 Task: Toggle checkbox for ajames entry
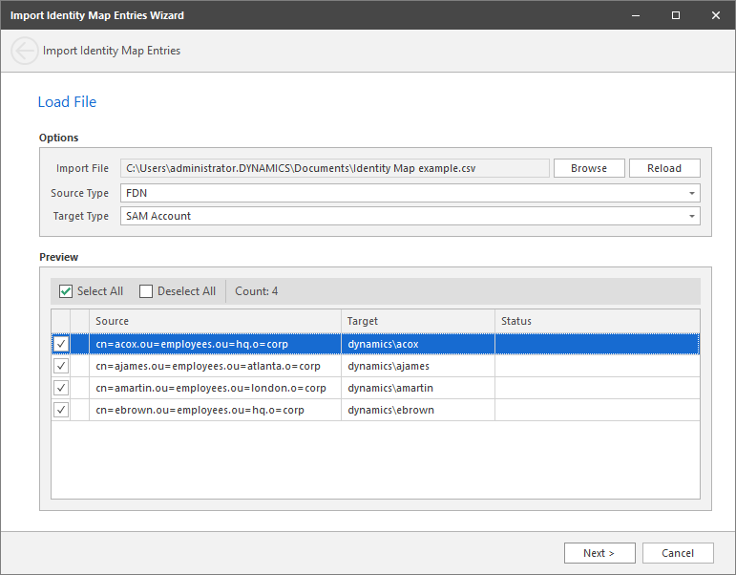[x=61, y=366]
